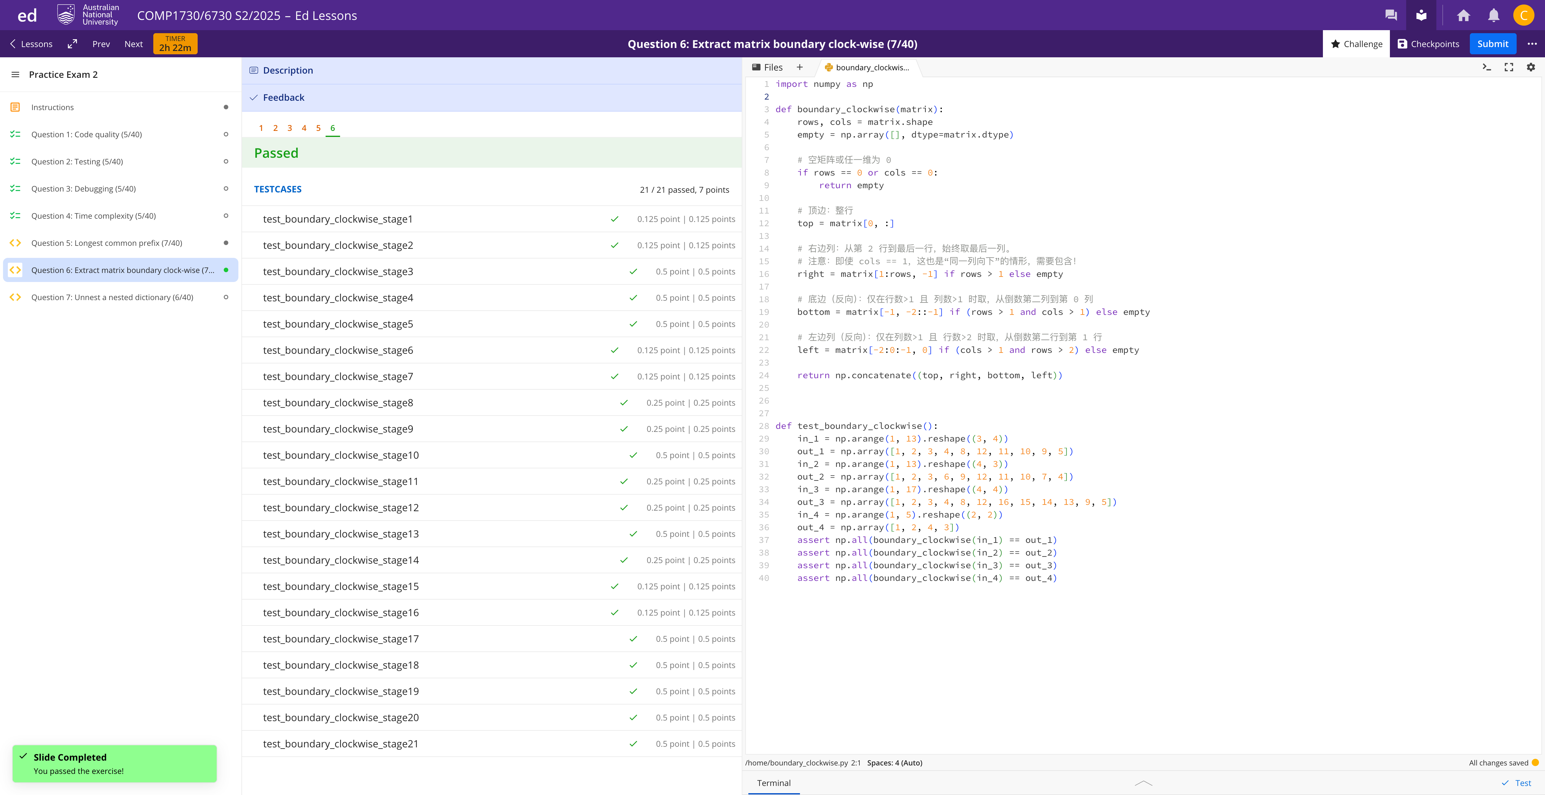Place cursor on code line 24 return statement
1545x795 pixels.
929,375
